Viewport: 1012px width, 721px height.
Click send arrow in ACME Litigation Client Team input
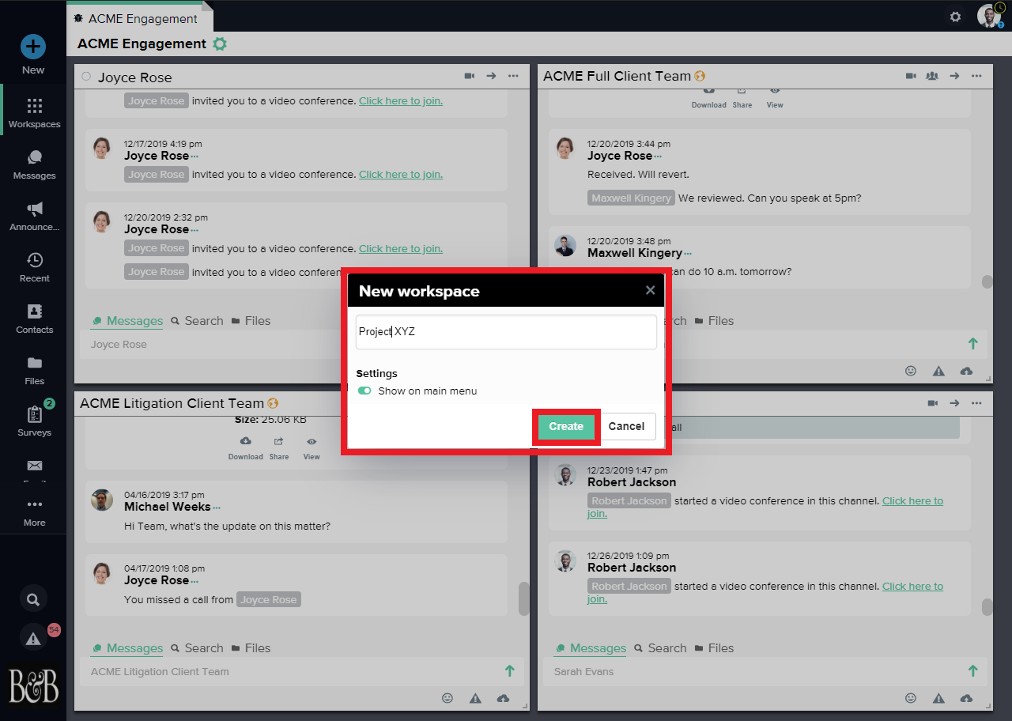pos(510,671)
